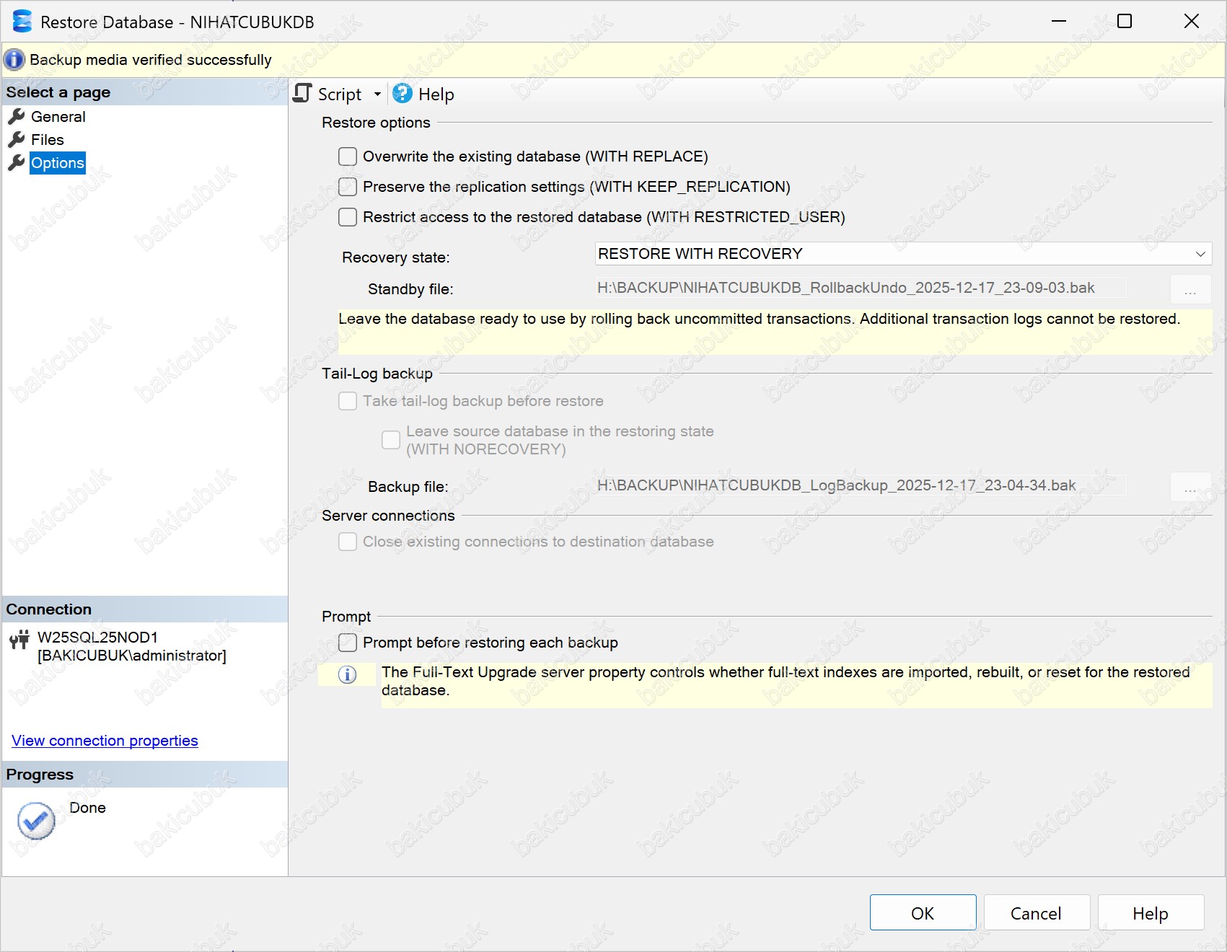
Task: Click the Standby file path field
Action: point(860,288)
